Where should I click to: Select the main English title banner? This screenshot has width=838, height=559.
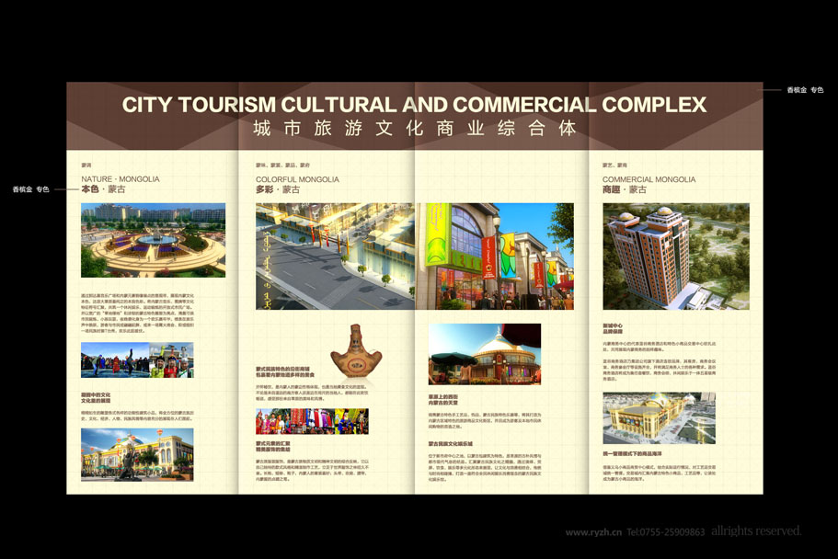click(x=414, y=105)
